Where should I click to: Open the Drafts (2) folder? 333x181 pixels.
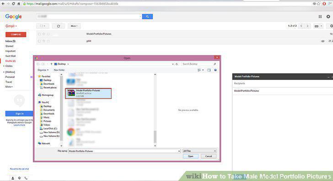click(11, 61)
